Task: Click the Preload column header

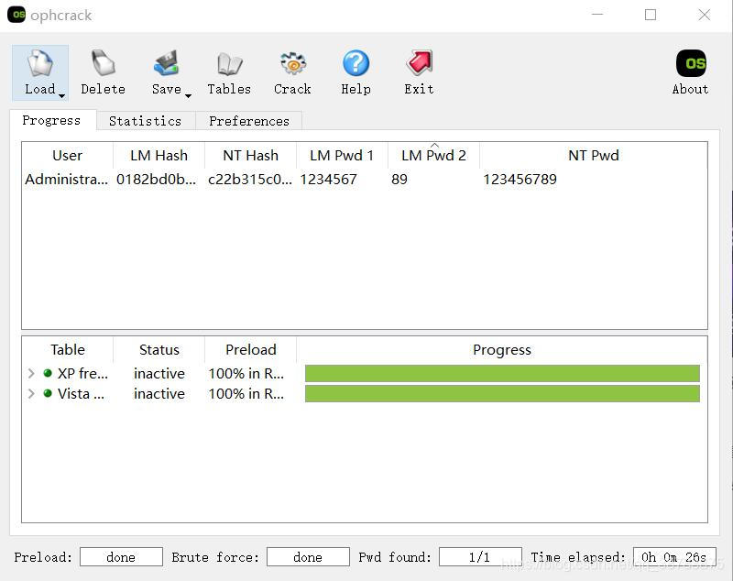Action: (x=250, y=350)
